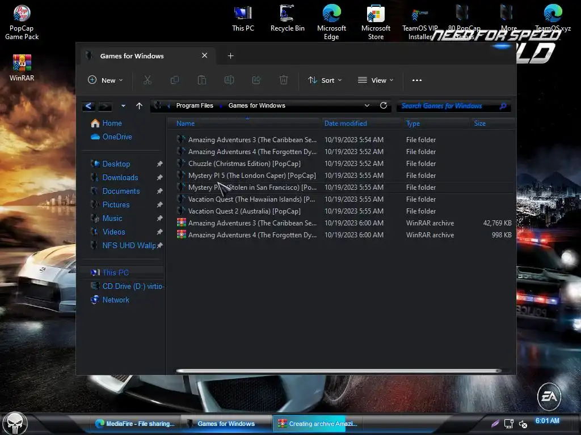Go up one folder level arrow

point(140,106)
